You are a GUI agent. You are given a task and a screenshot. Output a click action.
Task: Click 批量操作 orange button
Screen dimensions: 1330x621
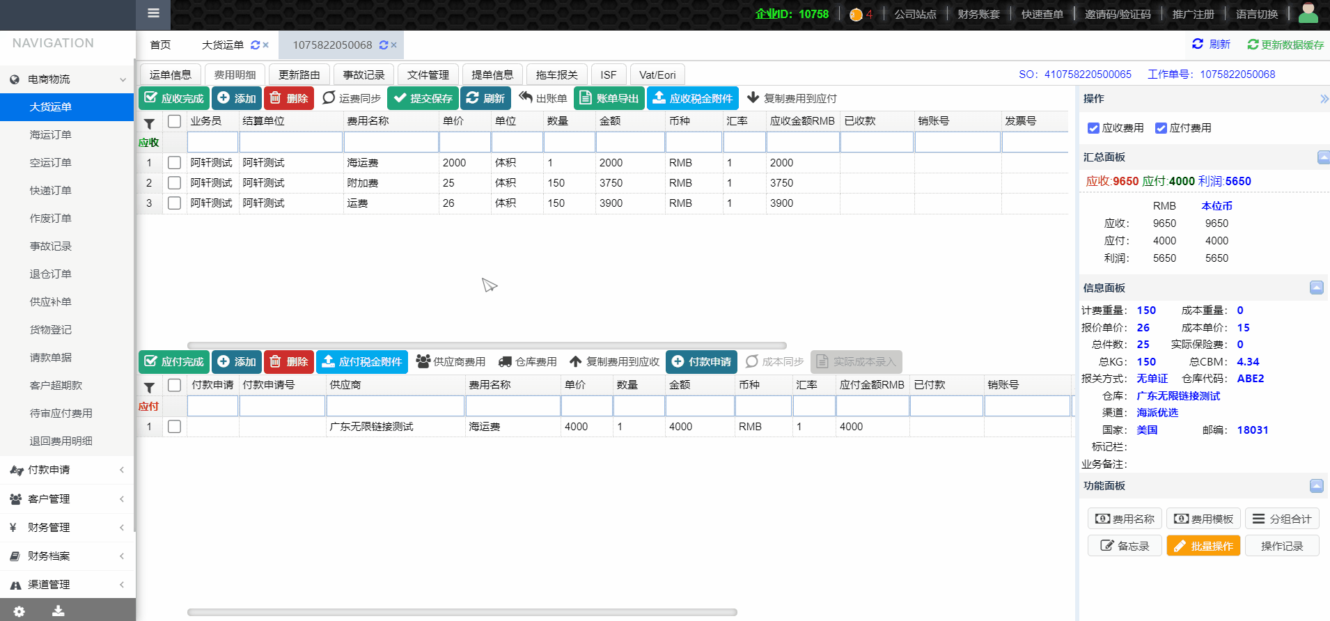(x=1203, y=546)
